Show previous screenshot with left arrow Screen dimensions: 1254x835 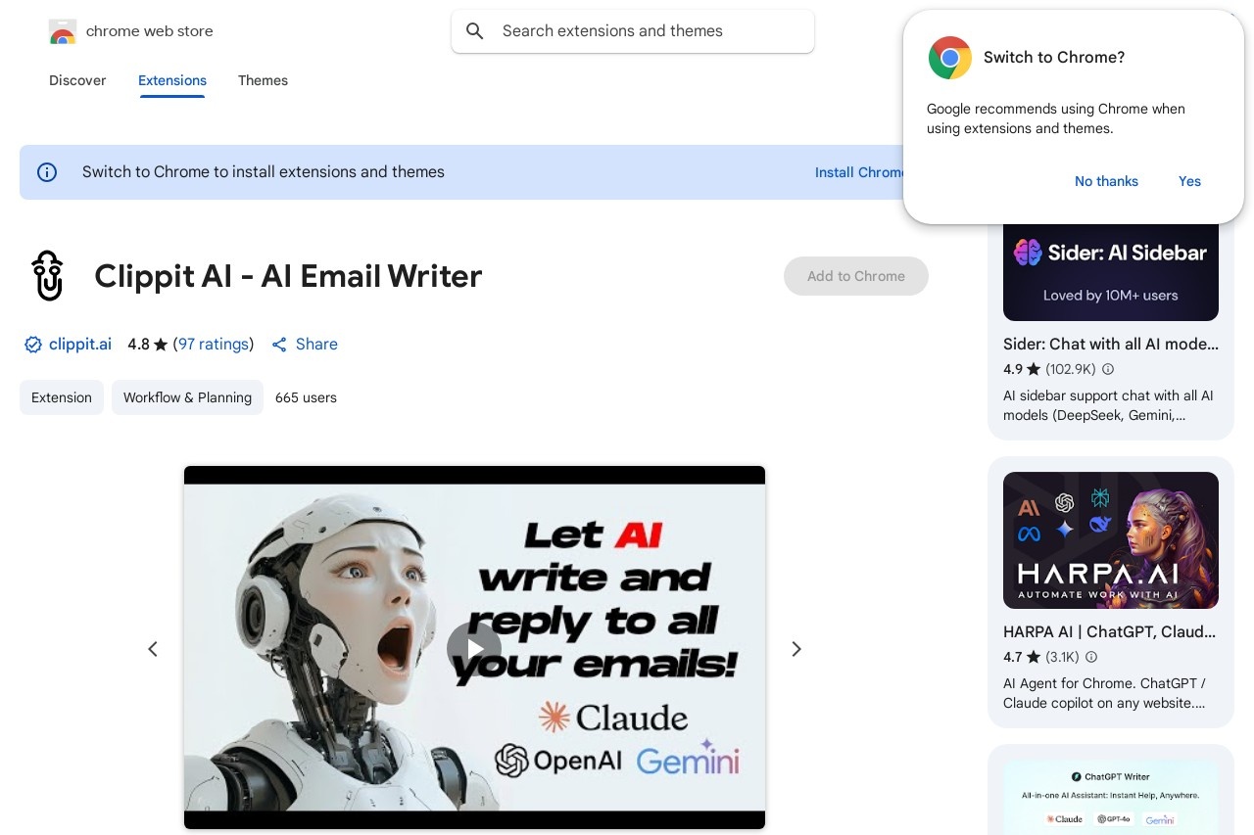click(153, 648)
